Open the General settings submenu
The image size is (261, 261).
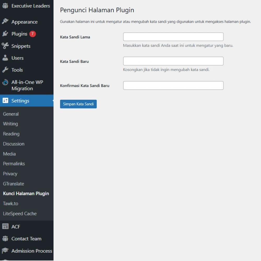pyautogui.click(x=11, y=114)
